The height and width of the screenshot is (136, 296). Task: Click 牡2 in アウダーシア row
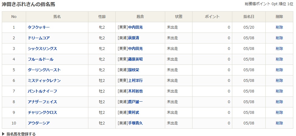[x=102, y=123]
